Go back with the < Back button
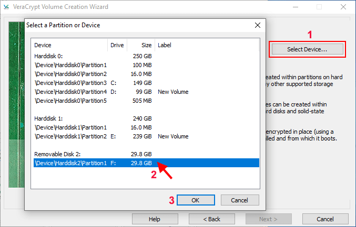 pyautogui.click(x=211, y=219)
